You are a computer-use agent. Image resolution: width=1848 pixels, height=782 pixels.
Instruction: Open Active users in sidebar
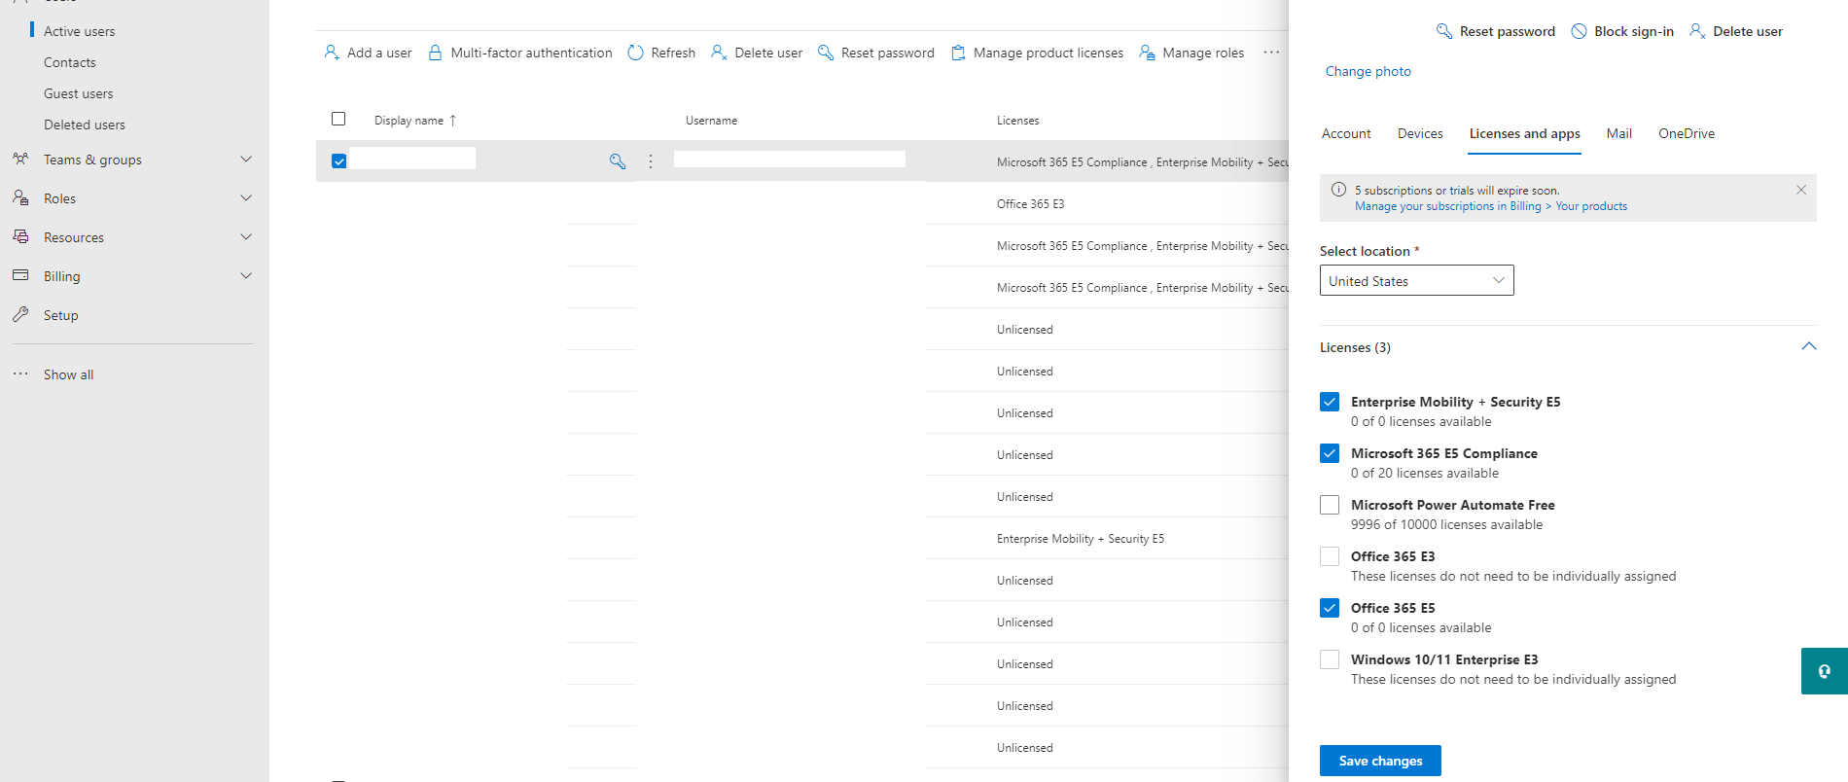79,31
